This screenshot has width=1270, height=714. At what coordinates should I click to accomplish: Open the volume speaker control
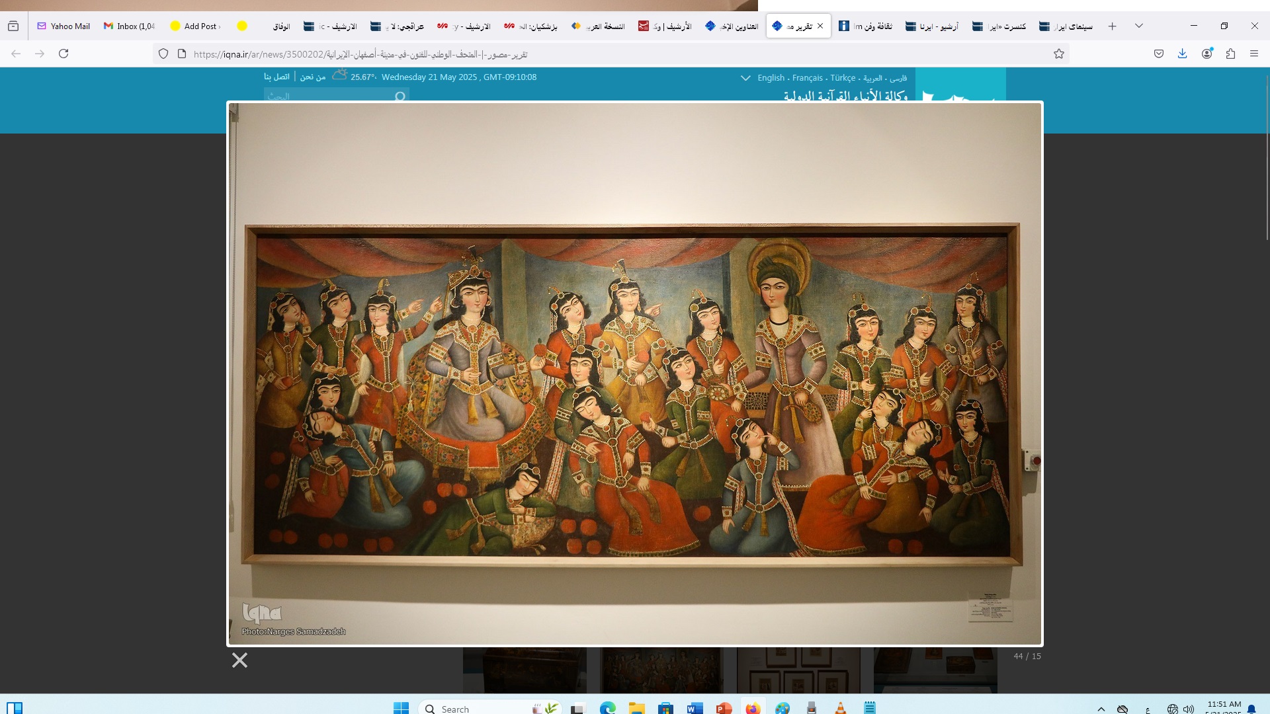pos(1189,709)
